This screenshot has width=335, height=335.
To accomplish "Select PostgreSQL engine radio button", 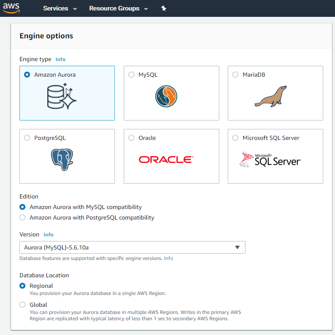I will click(27, 138).
